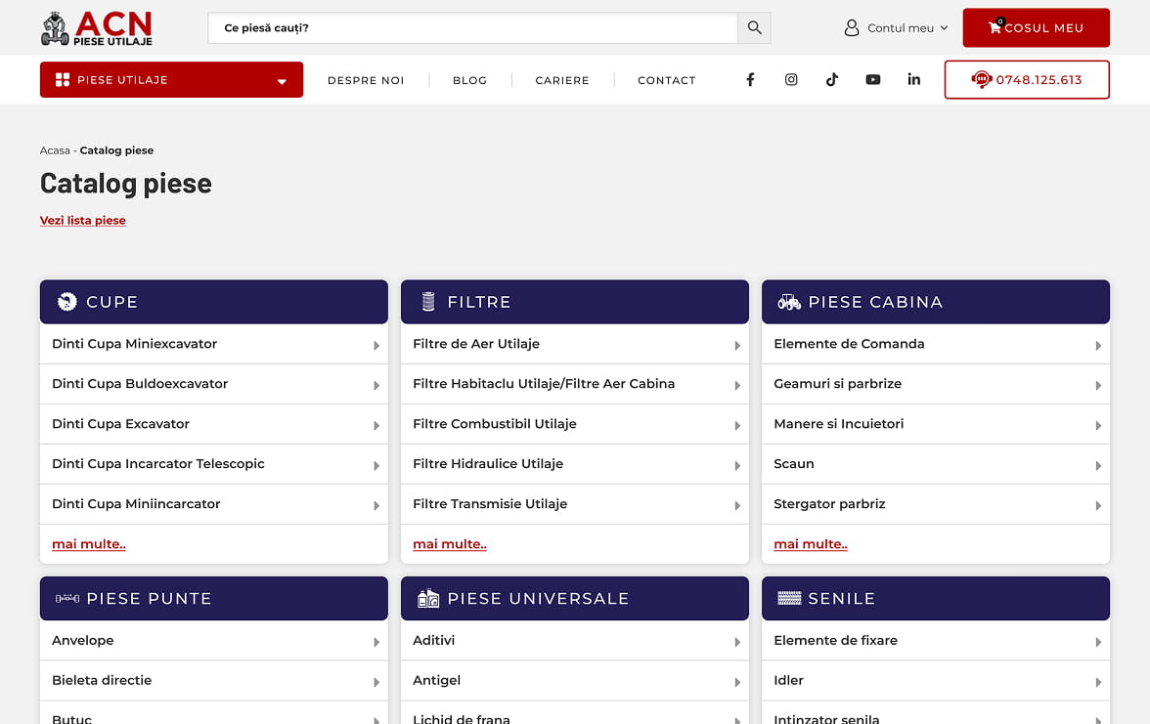The image size is (1150, 724).
Task: Open the LinkedIn social icon
Action: (913, 80)
